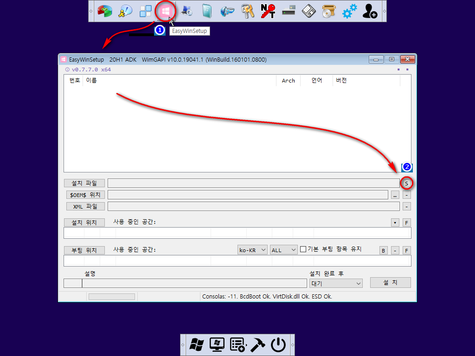Launch the NT password red key icon
This screenshot has width=475, height=356.
pyautogui.click(x=268, y=11)
